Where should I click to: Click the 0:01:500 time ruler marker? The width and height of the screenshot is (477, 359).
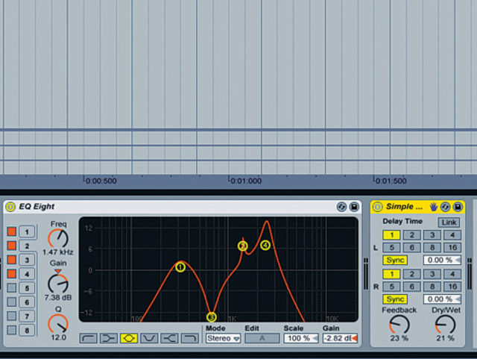click(x=391, y=181)
